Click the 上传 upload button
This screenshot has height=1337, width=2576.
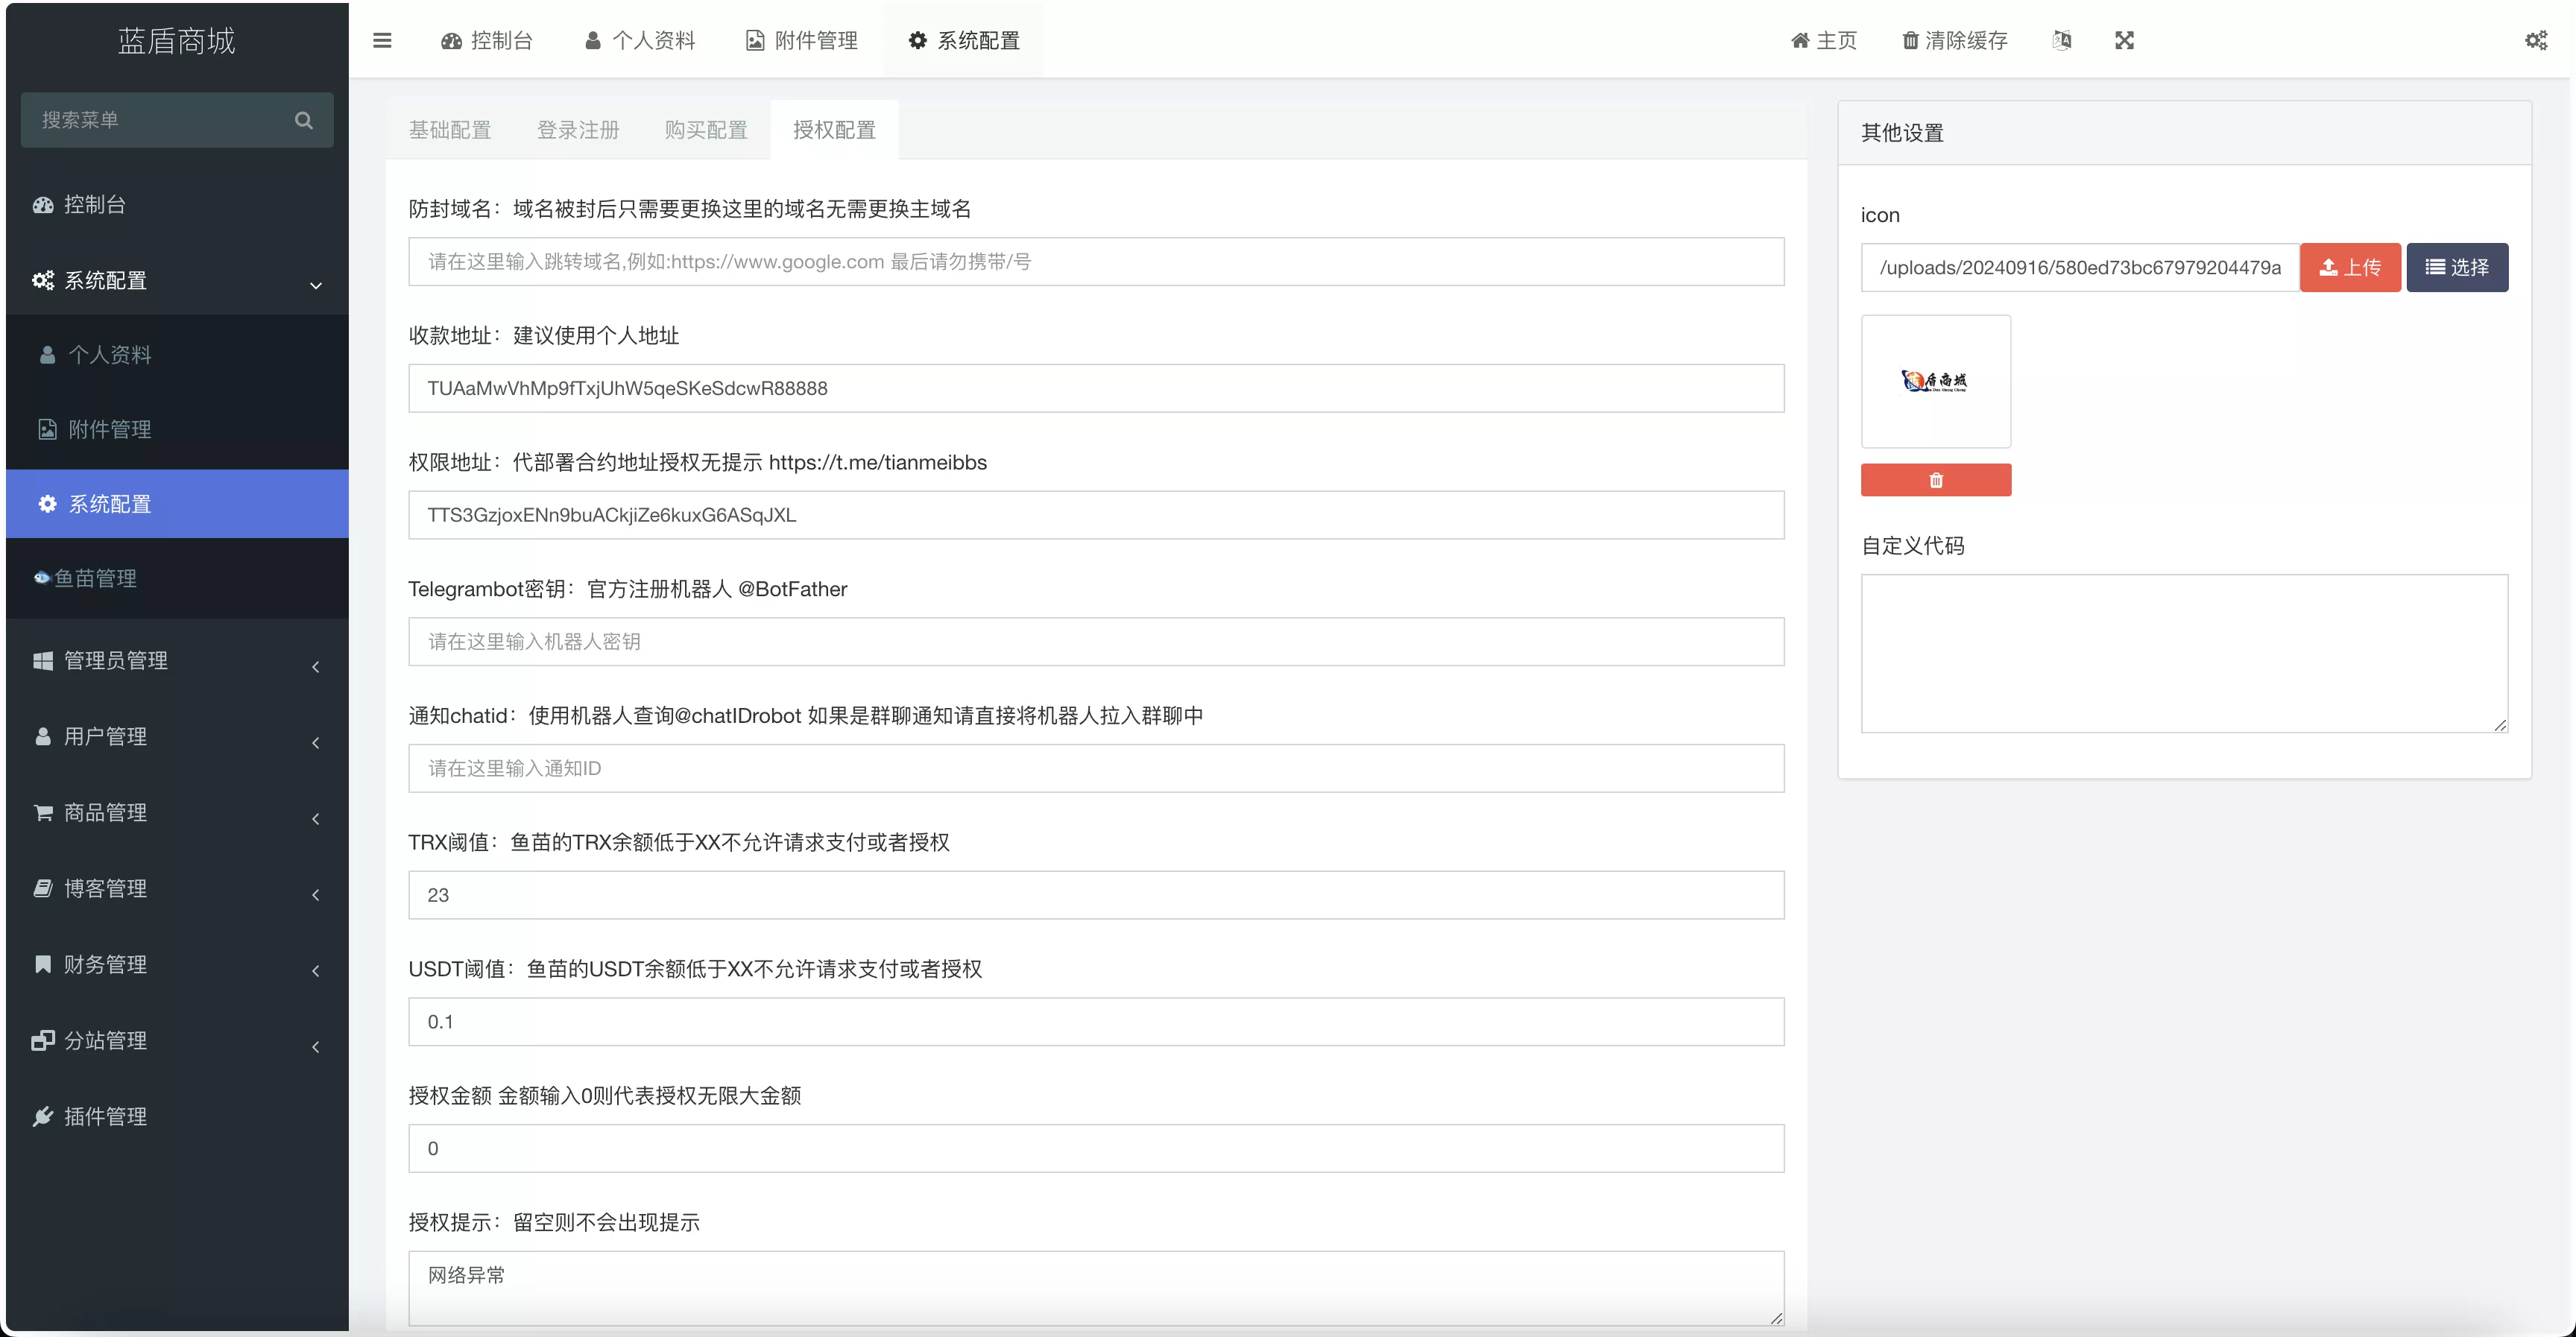pos(2350,267)
